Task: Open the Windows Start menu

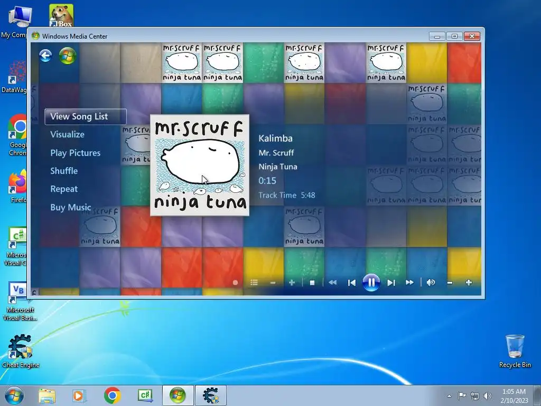Action: pyautogui.click(x=14, y=395)
